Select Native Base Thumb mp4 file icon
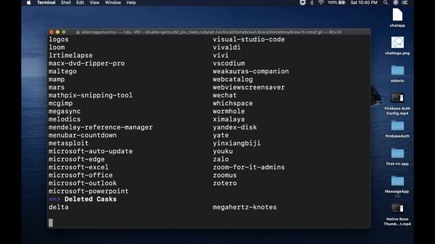 pos(397,208)
